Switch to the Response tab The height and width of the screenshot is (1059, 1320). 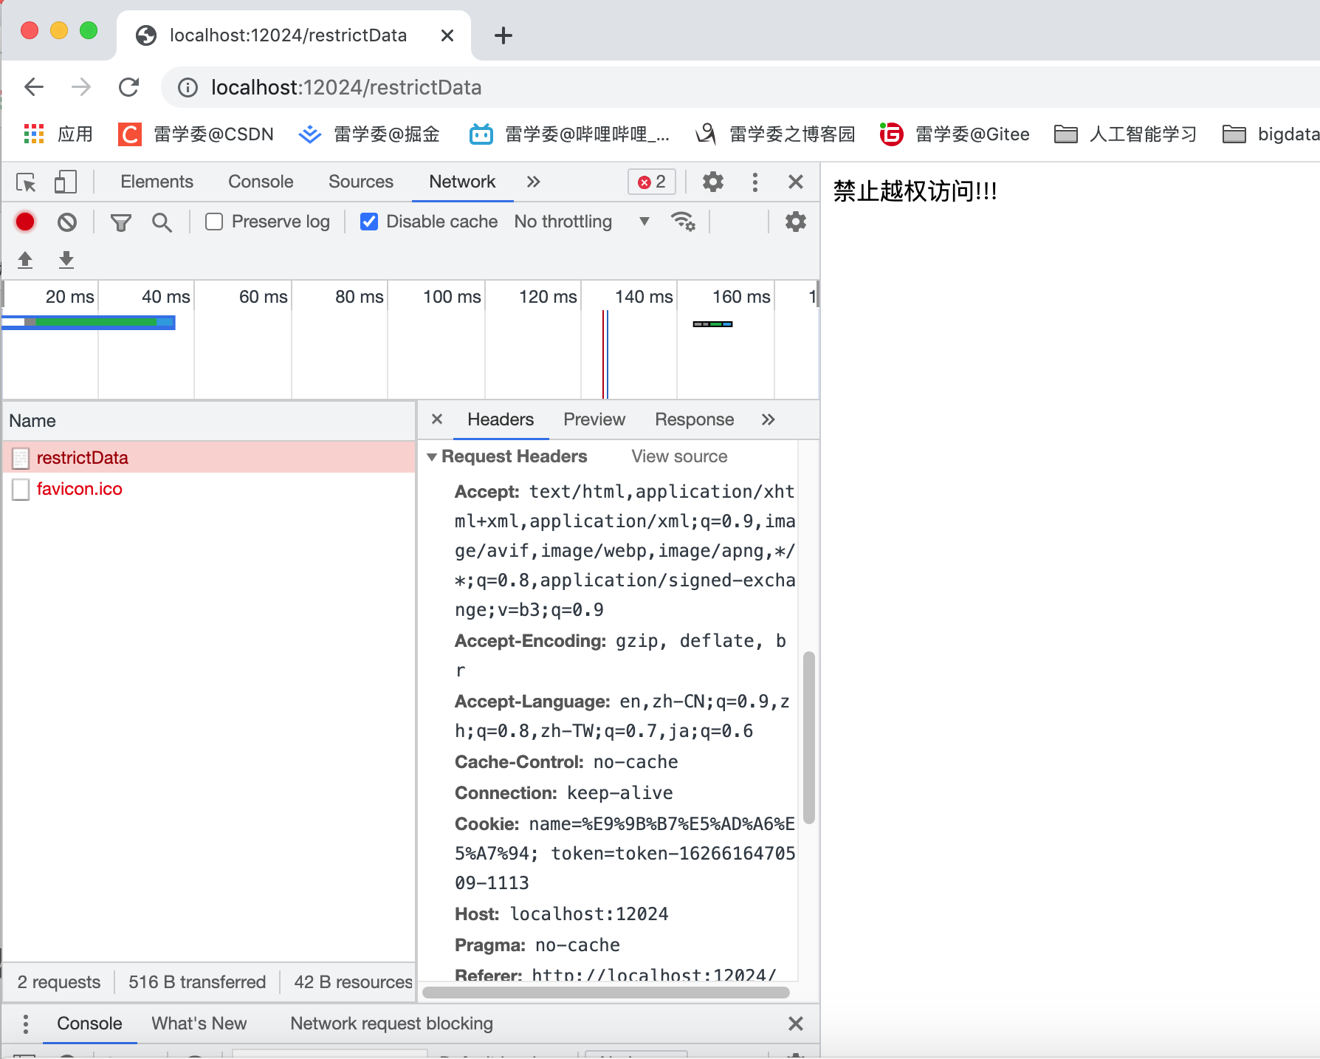(x=693, y=419)
